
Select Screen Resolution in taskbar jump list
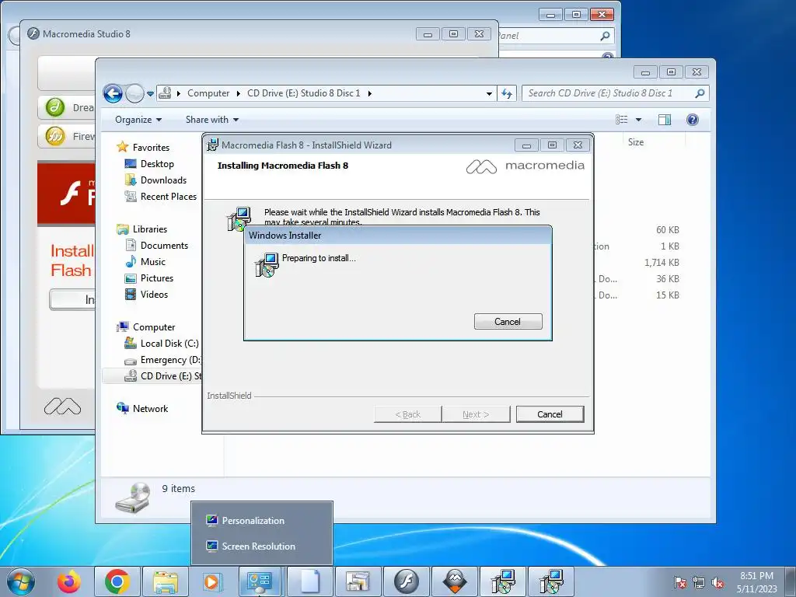pyautogui.click(x=258, y=546)
